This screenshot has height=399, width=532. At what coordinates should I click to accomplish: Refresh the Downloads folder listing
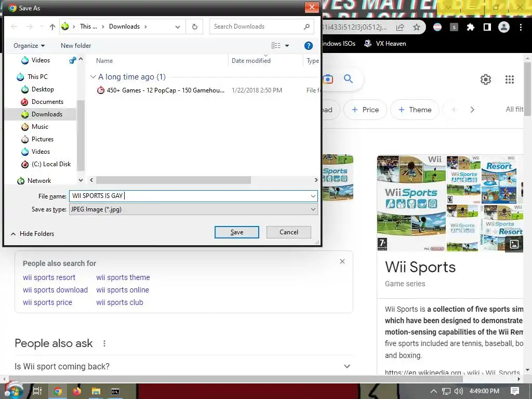[x=194, y=26]
